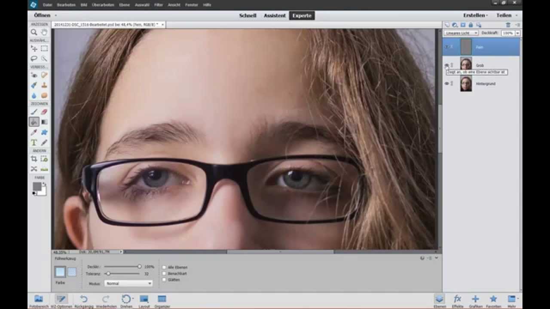This screenshot has height=309, width=550.
Task: Lock all pixels of the layer
Action: [471, 25]
